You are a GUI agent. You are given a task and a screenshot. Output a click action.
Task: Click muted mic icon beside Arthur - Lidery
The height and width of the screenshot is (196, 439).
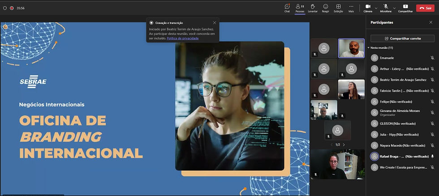(x=432, y=69)
